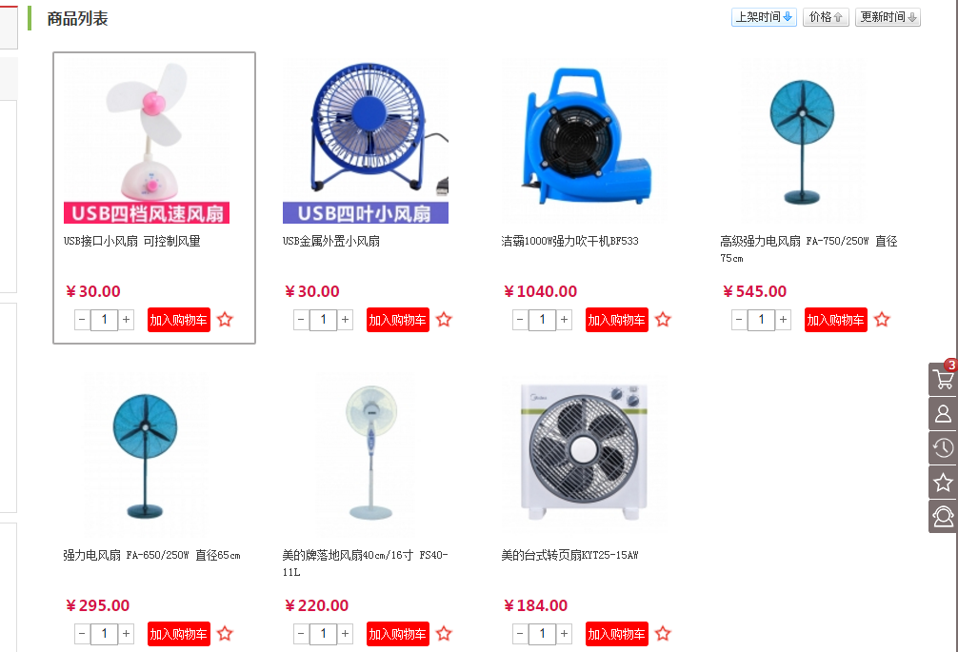This screenshot has height=652, width=958.
Task: Open the user account sidebar icon
Action: [943, 414]
